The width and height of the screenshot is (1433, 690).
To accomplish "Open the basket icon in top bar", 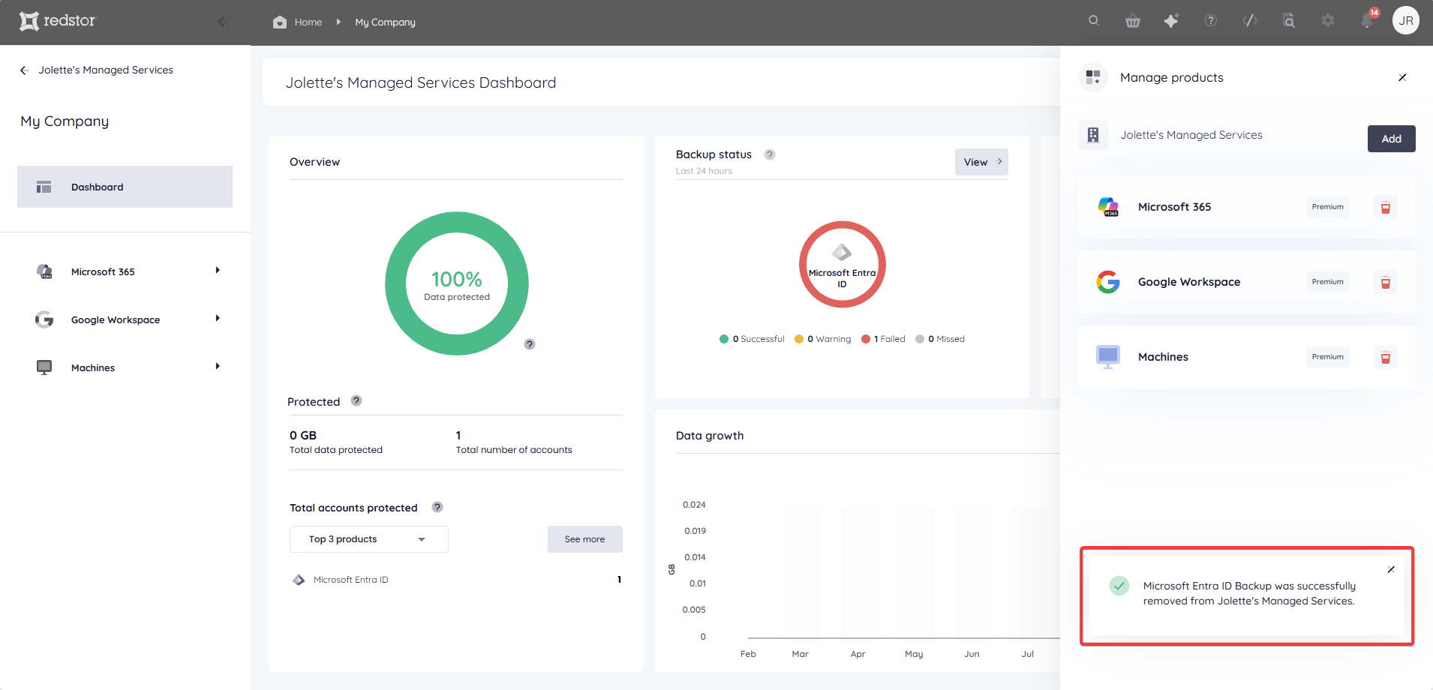I will click(x=1133, y=21).
